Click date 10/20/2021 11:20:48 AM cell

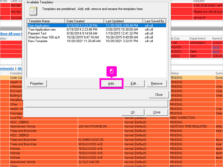click(84, 41)
